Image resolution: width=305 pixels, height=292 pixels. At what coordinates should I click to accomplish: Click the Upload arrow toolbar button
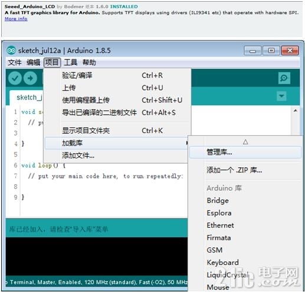point(30,78)
